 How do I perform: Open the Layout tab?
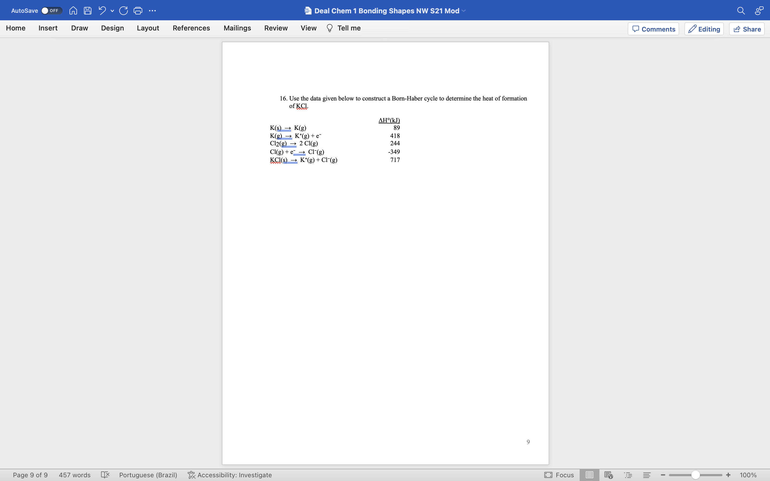148,28
